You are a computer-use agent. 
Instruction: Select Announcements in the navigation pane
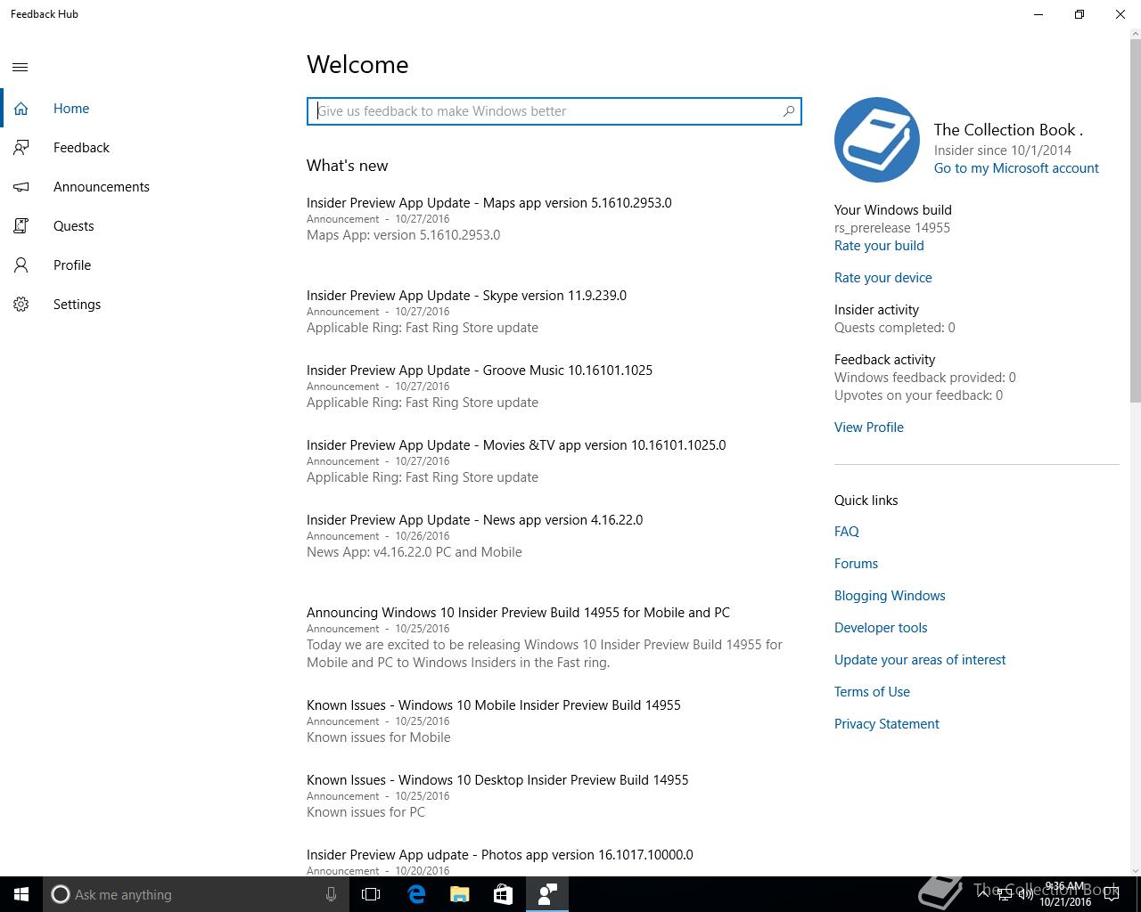[143, 187]
